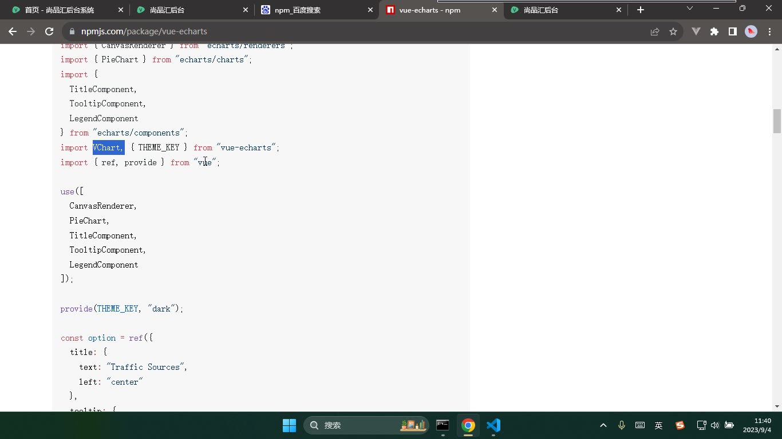Click the "Traffic Sources" title text
This screenshot has height=439, width=782.
(x=145, y=367)
